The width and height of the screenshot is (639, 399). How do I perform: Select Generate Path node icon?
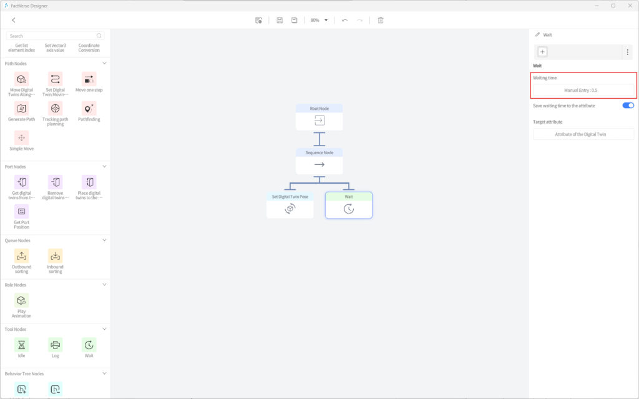point(22,109)
